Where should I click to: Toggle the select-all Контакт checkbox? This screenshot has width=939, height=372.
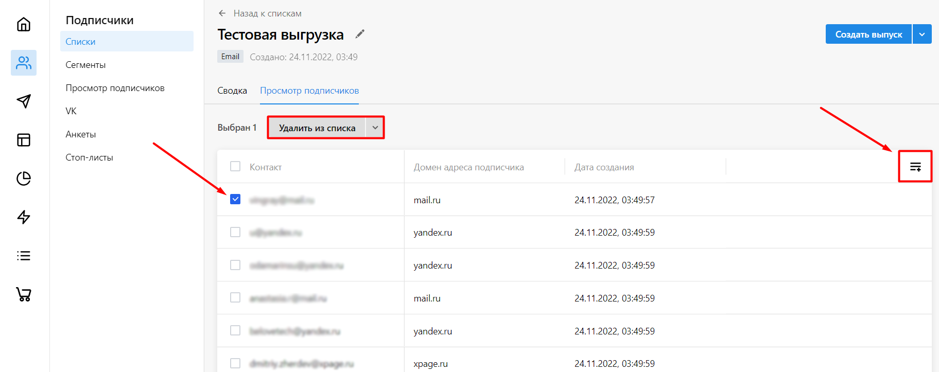click(x=235, y=166)
